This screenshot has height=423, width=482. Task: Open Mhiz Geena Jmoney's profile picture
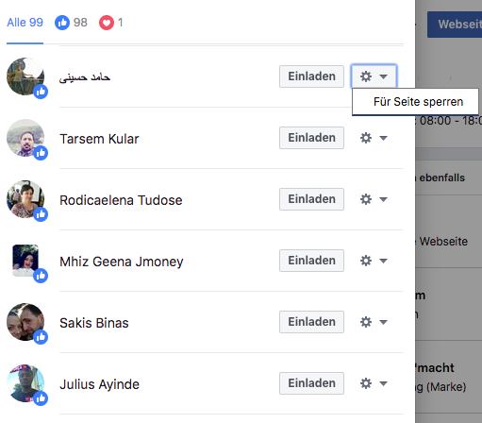(x=25, y=261)
